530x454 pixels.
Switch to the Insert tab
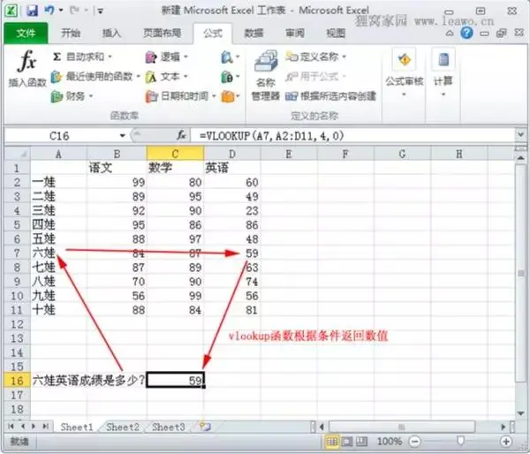(x=111, y=34)
